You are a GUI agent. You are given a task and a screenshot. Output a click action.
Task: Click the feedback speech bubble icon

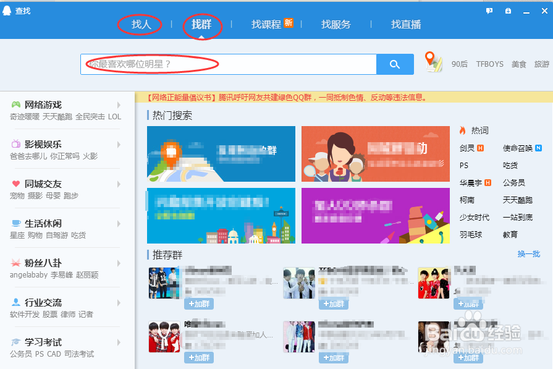click(x=489, y=11)
